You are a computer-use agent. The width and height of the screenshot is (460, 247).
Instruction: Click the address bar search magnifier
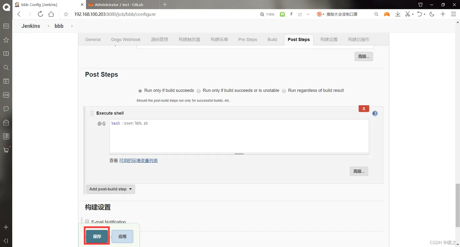tap(377, 14)
